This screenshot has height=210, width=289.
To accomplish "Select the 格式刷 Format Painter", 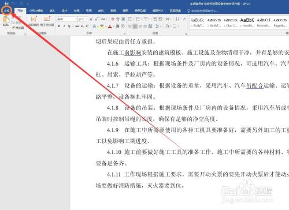I will click(18, 28).
